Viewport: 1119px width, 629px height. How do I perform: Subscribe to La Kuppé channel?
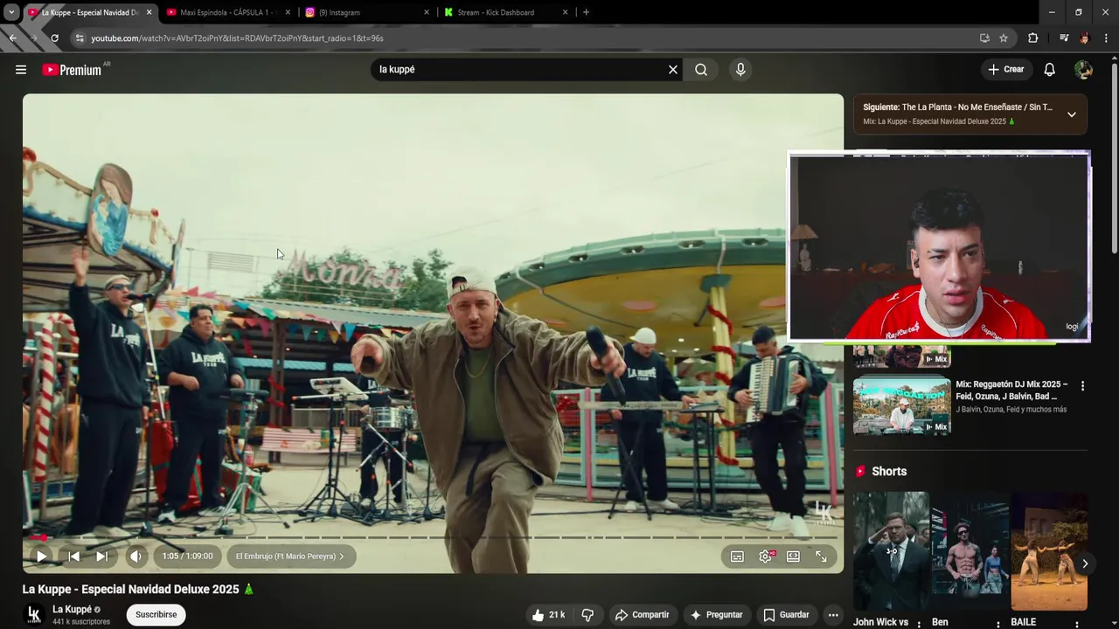(x=156, y=615)
